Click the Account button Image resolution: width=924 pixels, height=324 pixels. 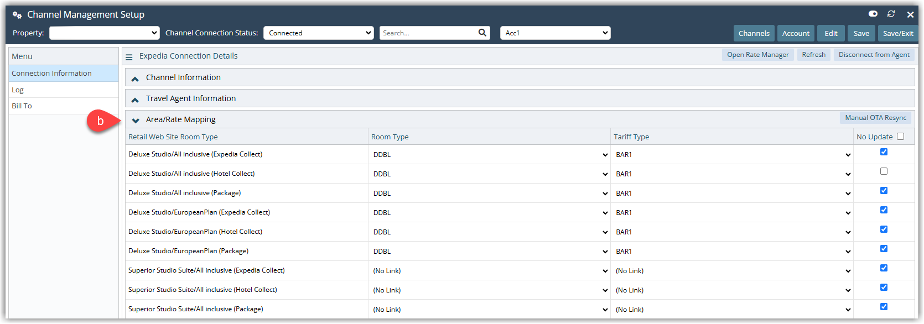(796, 33)
